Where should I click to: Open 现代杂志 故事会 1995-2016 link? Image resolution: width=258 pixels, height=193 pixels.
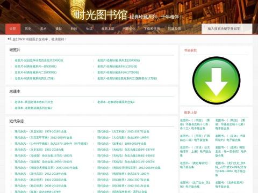(x=122, y=144)
